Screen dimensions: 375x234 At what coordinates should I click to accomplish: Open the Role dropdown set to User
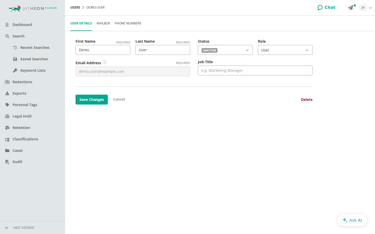coord(285,50)
